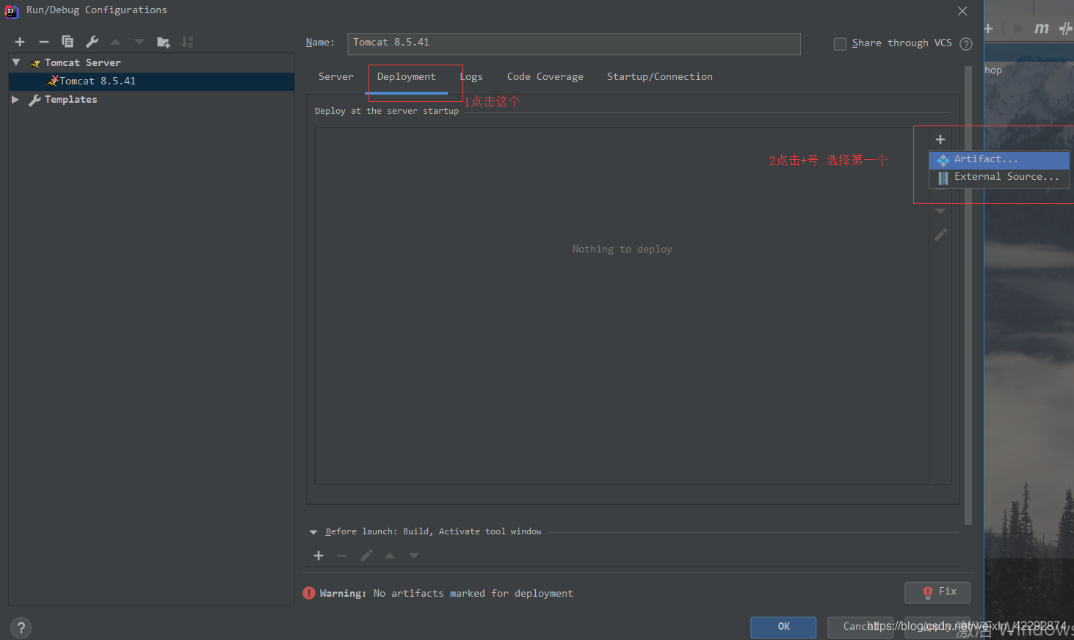The height and width of the screenshot is (640, 1074).
Task: Create new folder icon in left toolbar
Action: click(x=164, y=42)
